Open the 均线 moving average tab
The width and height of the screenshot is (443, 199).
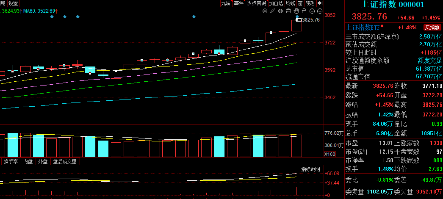coord(290,3)
